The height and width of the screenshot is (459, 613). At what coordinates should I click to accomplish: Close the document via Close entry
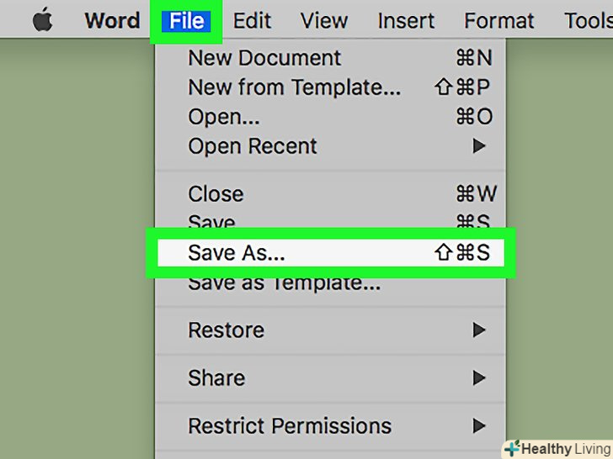click(216, 194)
